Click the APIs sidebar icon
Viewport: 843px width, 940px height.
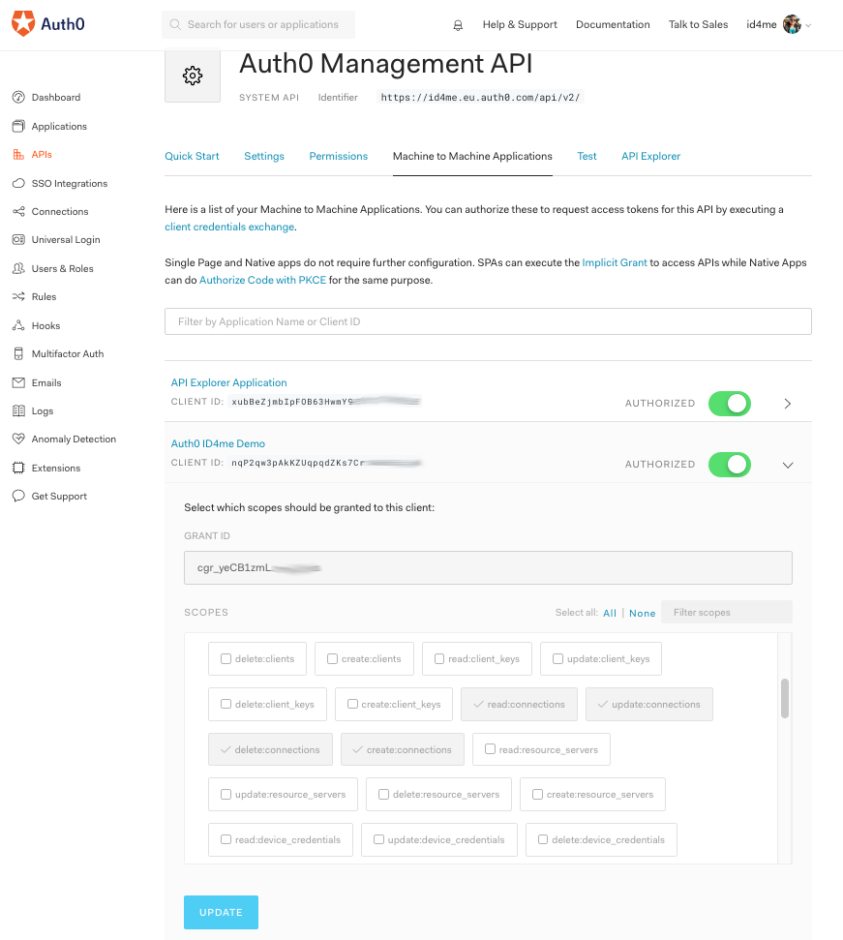click(x=18, y=155)
